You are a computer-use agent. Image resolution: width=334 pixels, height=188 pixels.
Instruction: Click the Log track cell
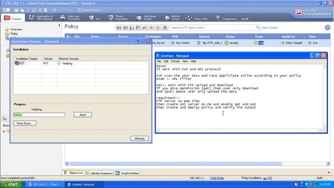pos(259,43)
